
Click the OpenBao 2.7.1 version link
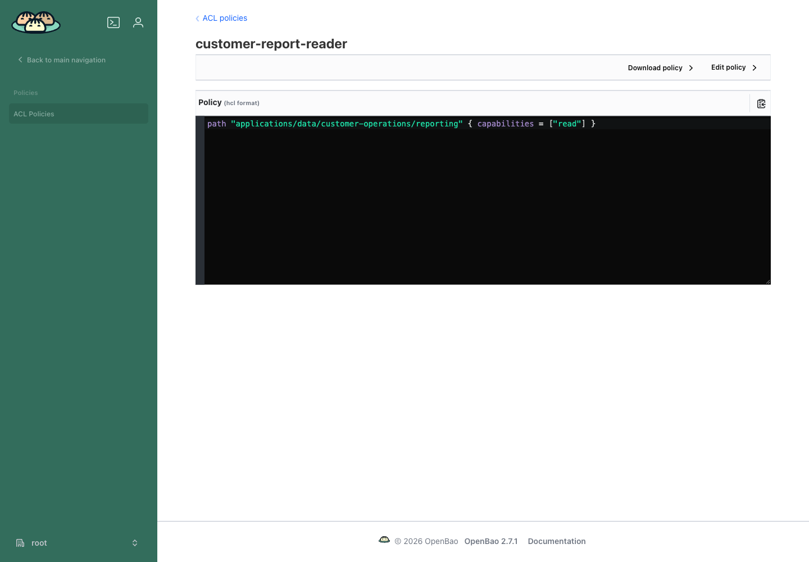coord(491,541)
